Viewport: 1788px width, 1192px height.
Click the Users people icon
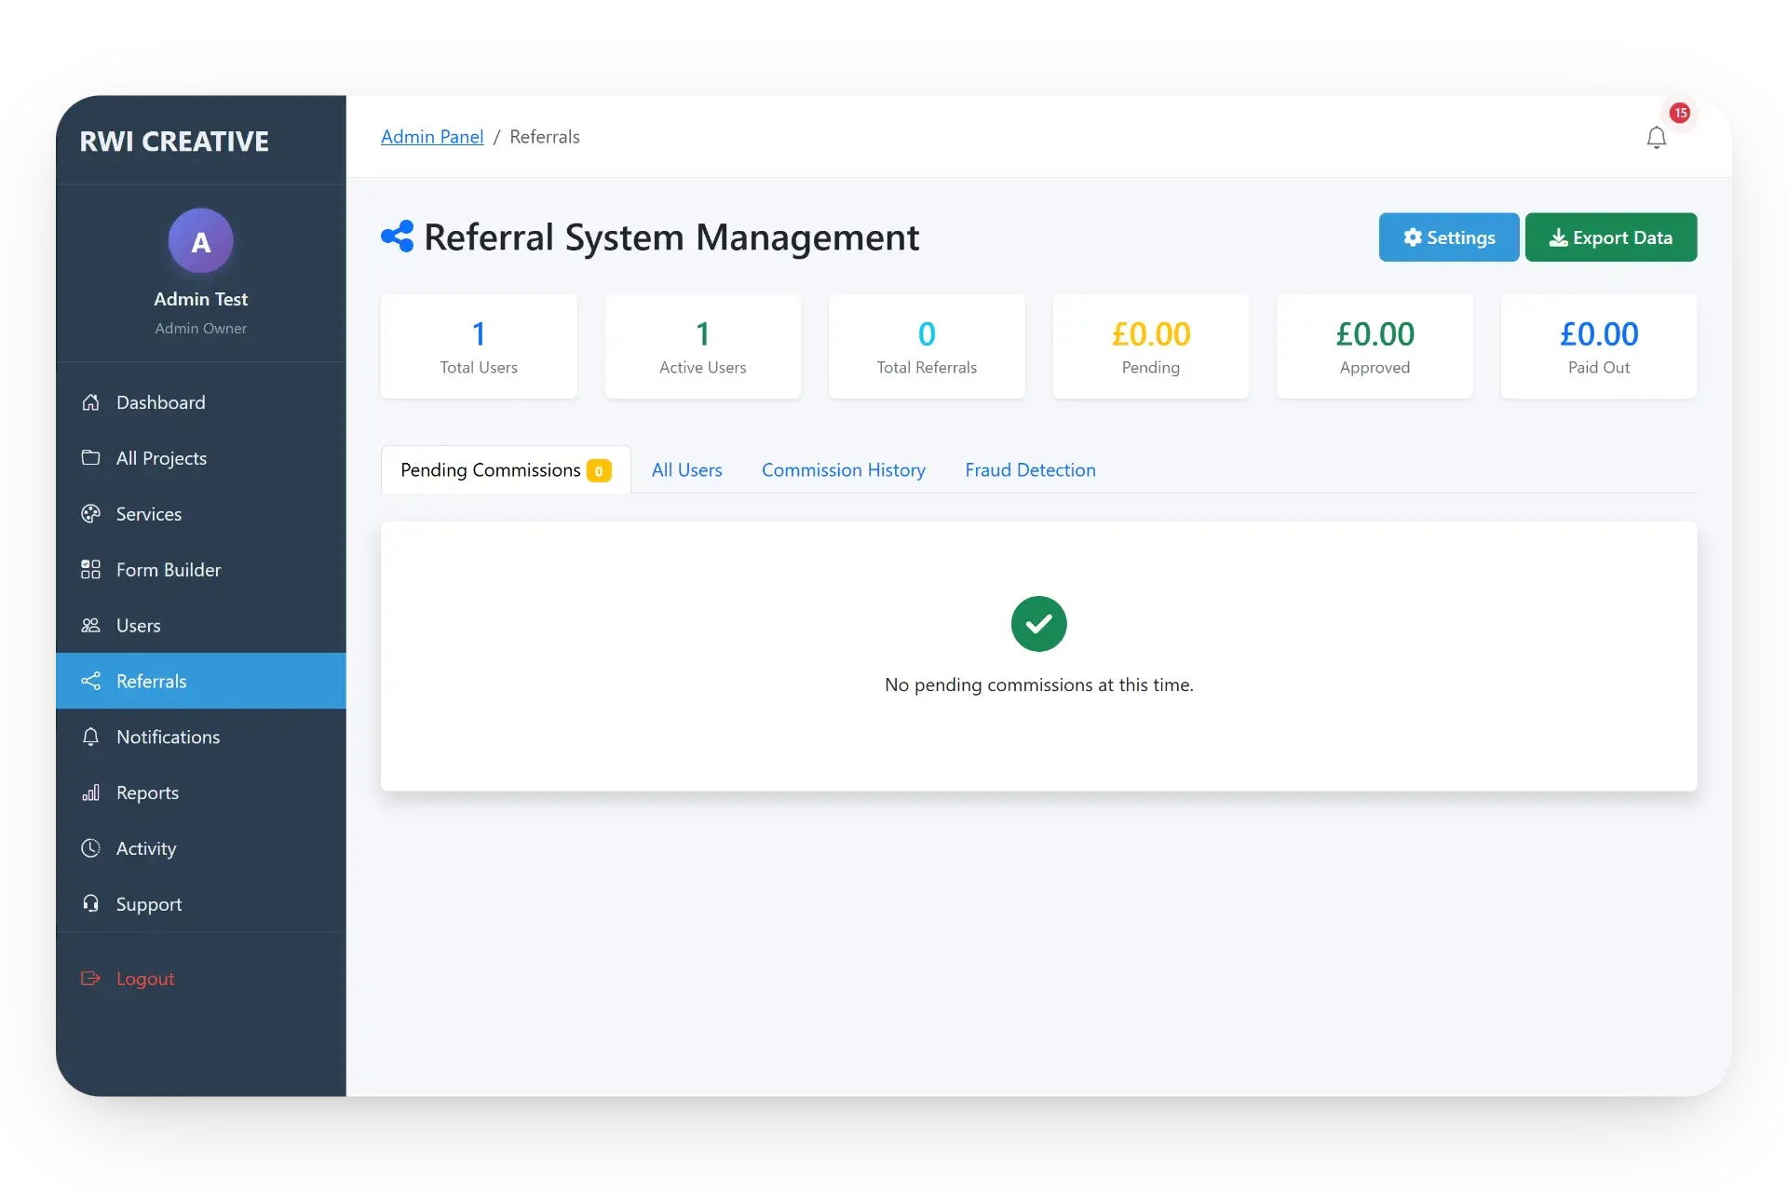click(90, 626)
